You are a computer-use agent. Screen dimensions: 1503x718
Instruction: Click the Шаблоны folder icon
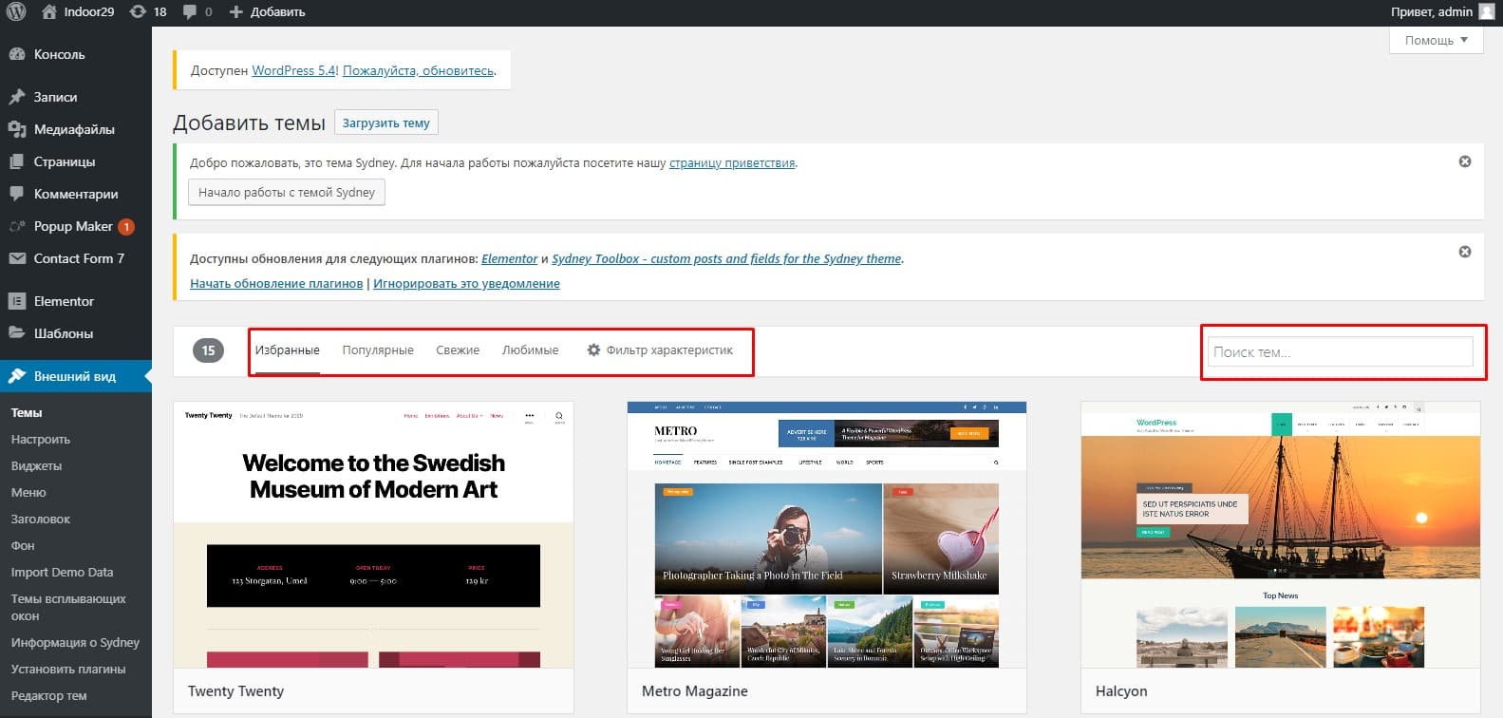coord(16,333)
